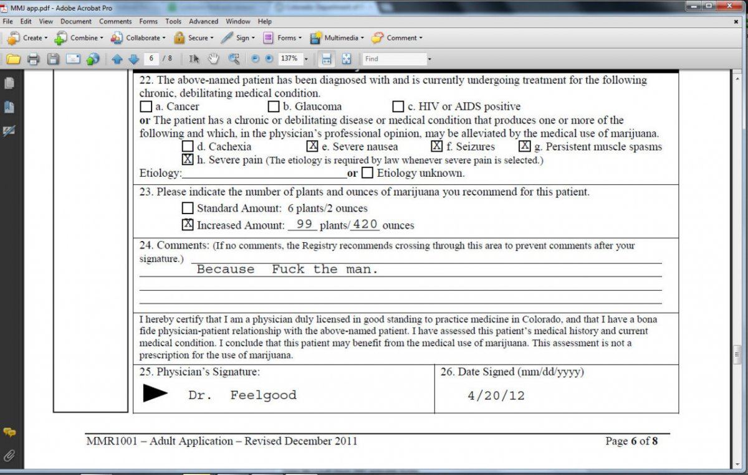Uncheck the 'f. Seizures' checkbox
The image size is (748, 475).
tap(437, 146)
